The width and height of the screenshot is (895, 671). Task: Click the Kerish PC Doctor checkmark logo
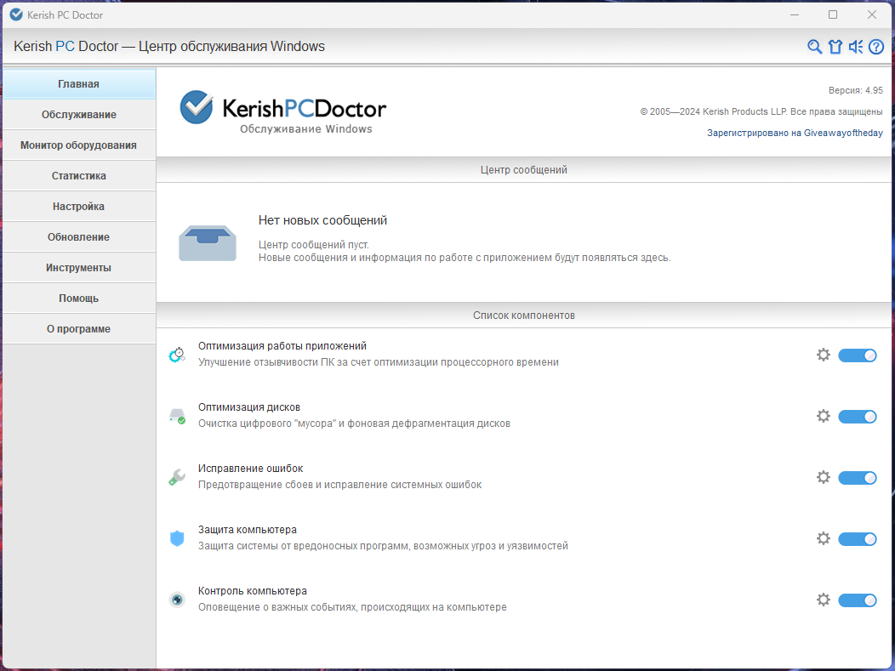coord(197,107)
